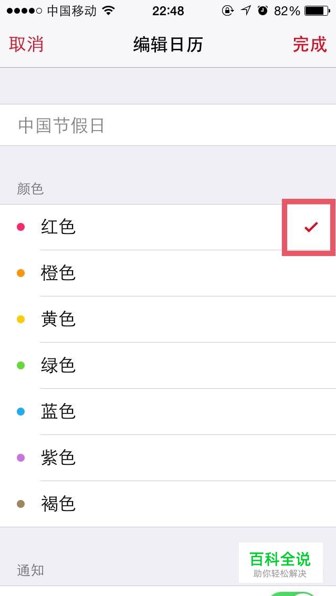
Task: Select 黄色 as calendar color
Action: coord(168,320)
